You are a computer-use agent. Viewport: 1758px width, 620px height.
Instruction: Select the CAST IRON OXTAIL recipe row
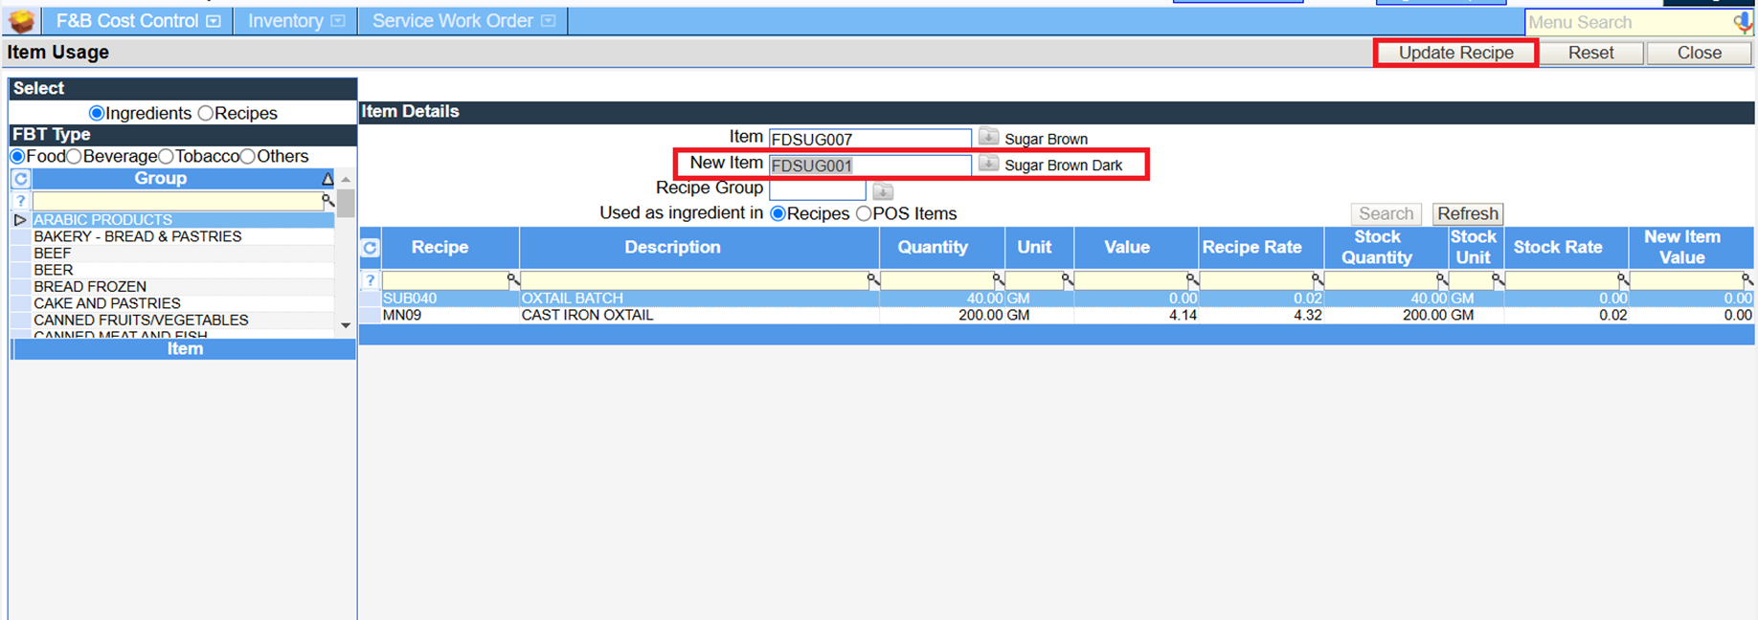click(587, 315)
